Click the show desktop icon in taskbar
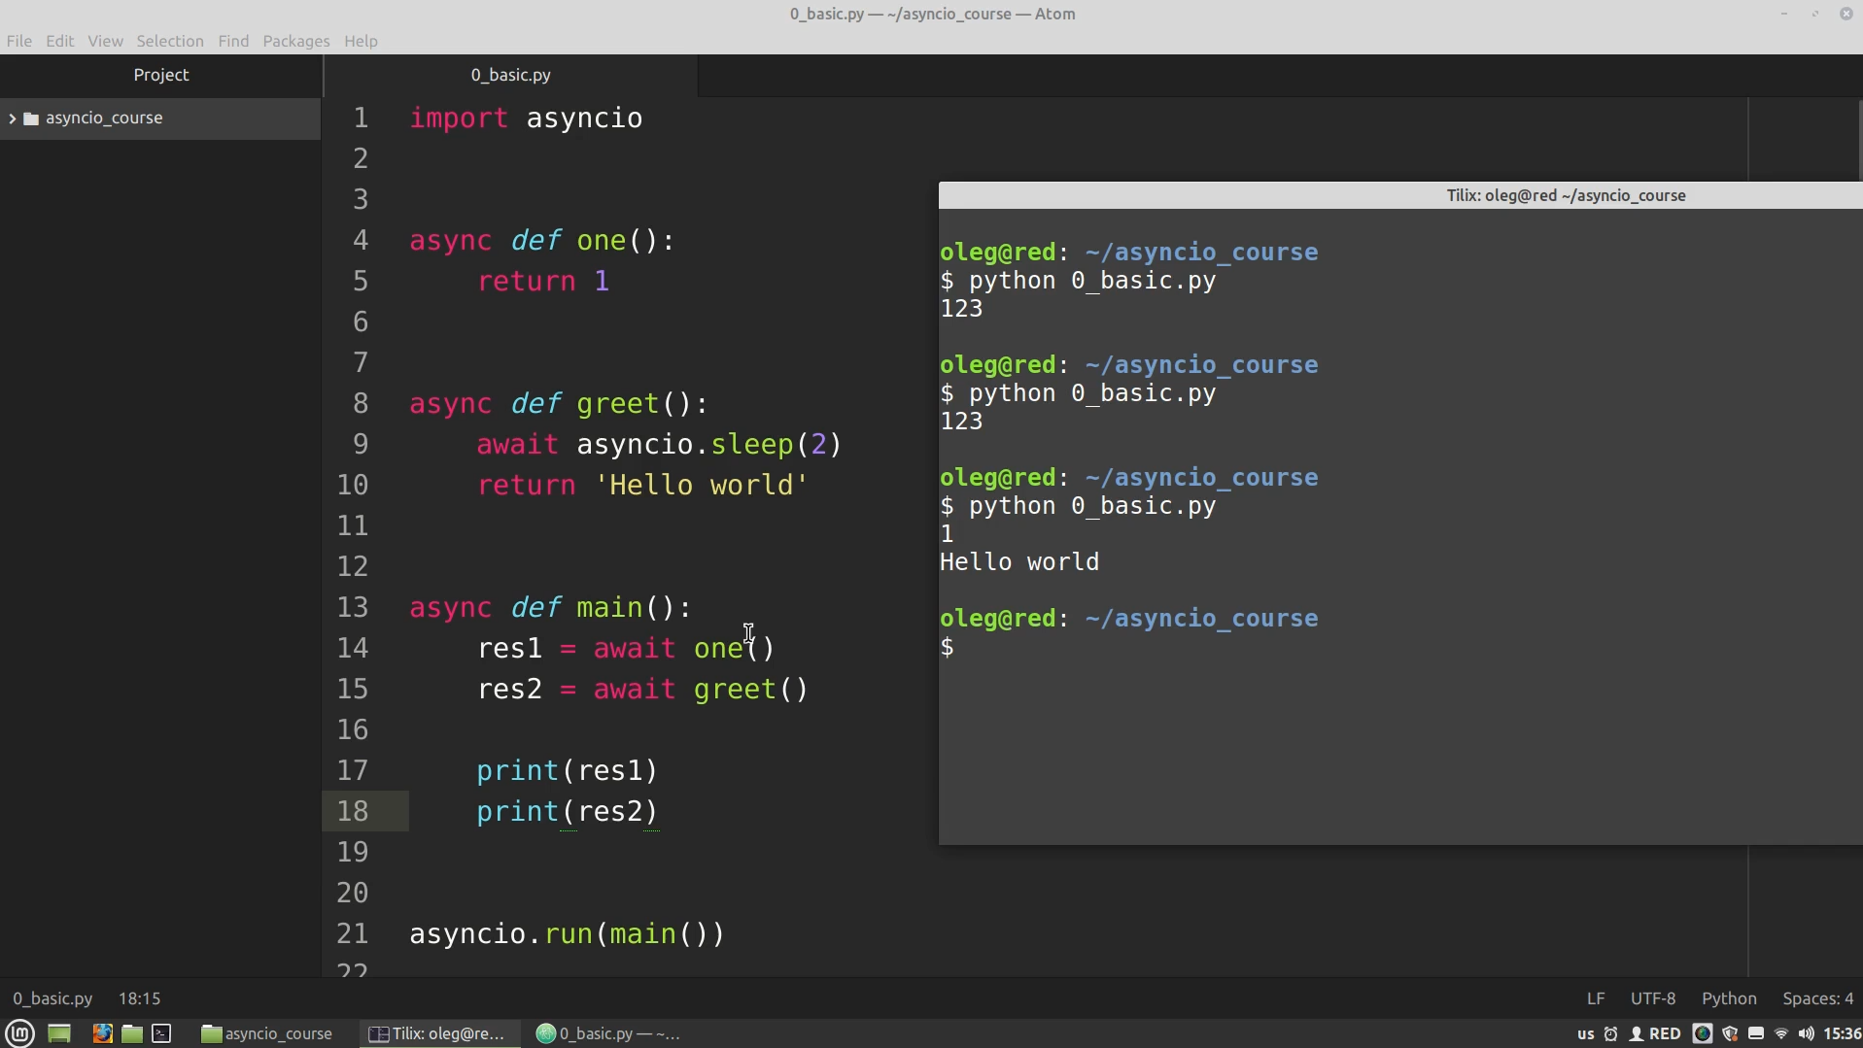 (59, 1033)
